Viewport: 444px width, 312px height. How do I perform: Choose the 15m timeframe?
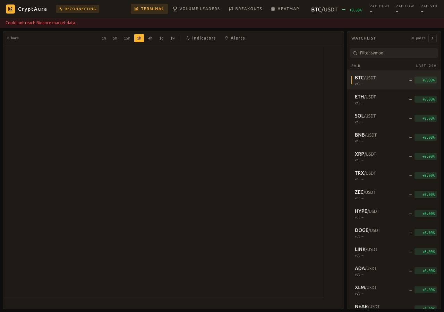point(127,38)
